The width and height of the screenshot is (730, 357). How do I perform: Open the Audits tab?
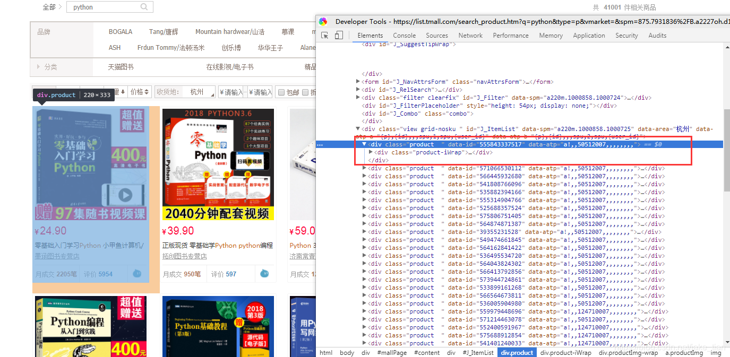click(657, 36)
